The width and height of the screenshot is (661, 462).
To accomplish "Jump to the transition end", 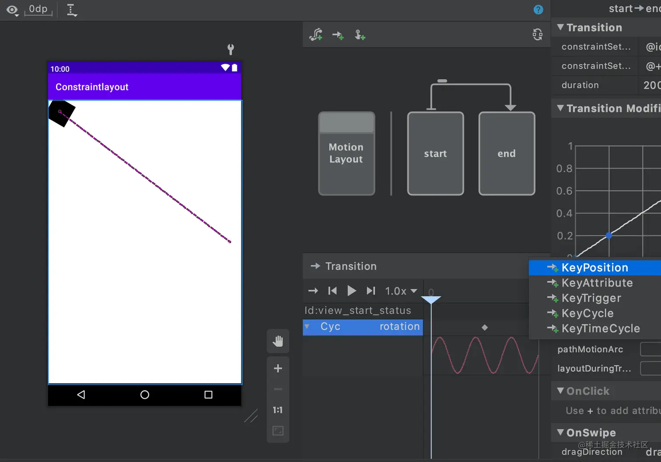I will pyautogui.click(x=371, y=291).
